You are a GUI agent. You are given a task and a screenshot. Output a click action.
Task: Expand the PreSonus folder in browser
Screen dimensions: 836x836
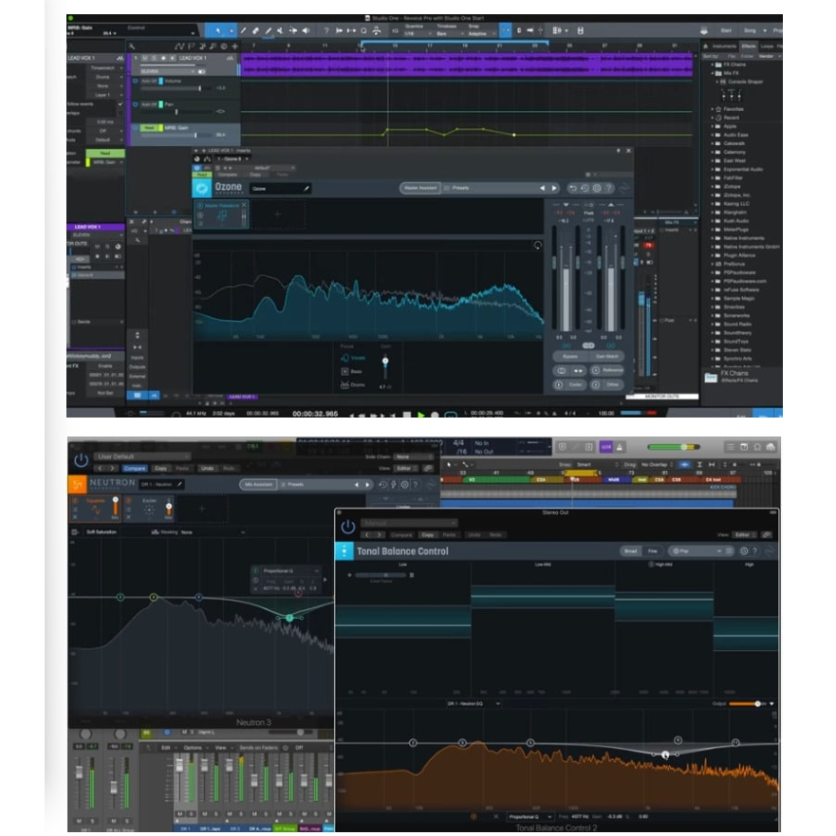tap(713, 264)
